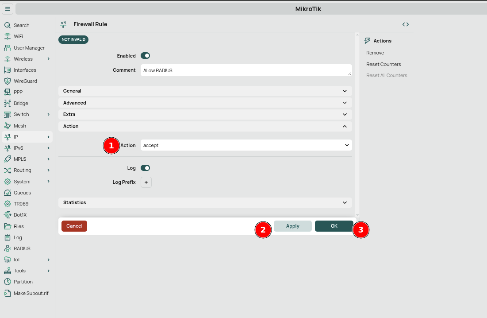This screenshot has height=318, width=487.
Task: Click the code view brackets icon
Action: coord(405,24)
